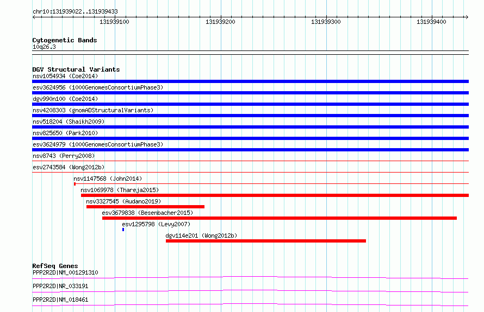The image size is (484, 312).
Task: Click the small red start block of nsv1147568
Action: (x=75, y=184)
